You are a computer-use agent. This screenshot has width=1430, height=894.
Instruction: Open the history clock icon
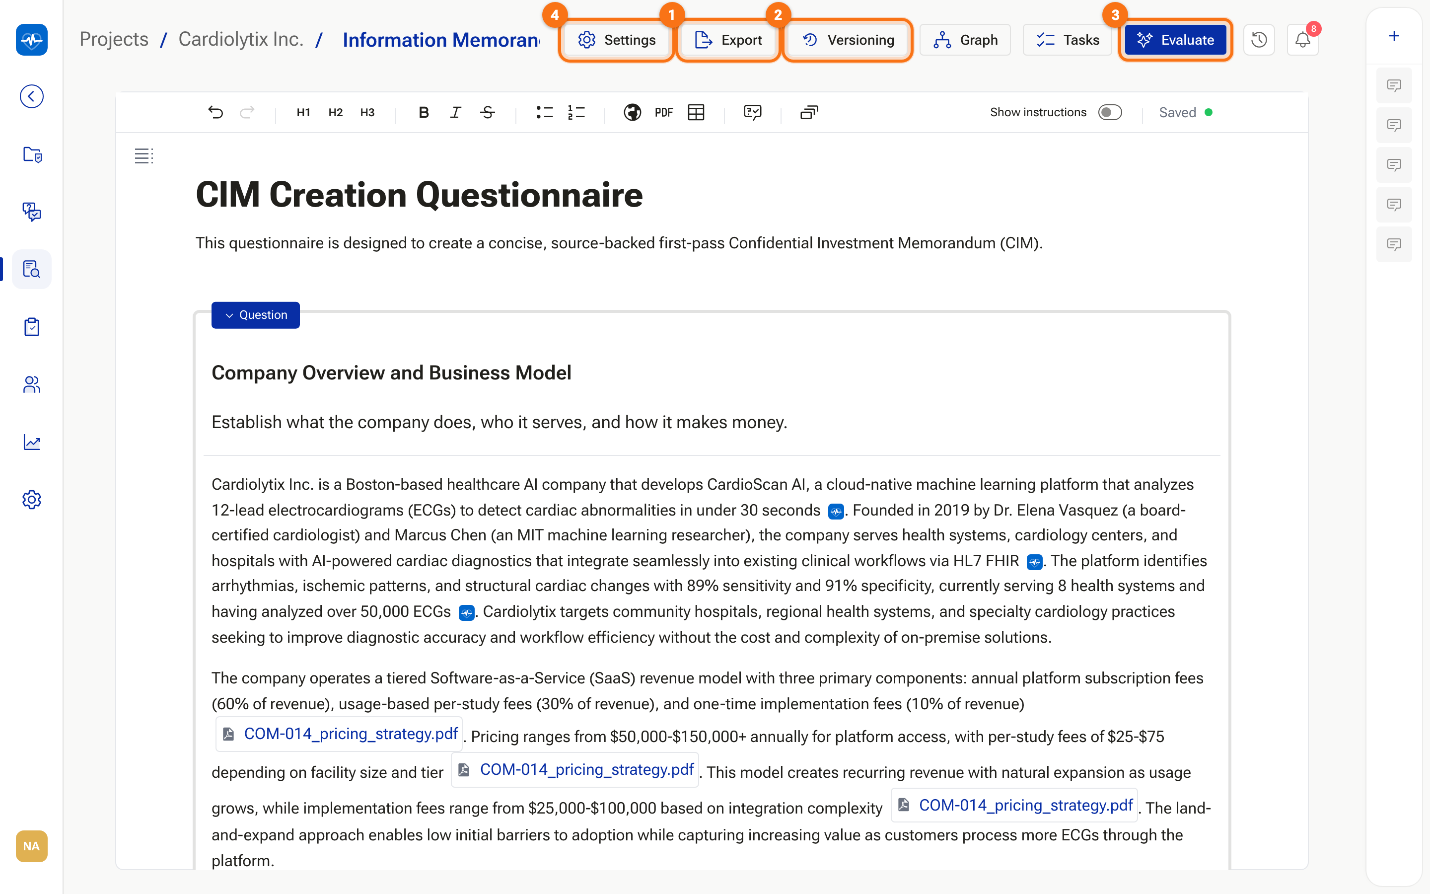click(1259, 40)
